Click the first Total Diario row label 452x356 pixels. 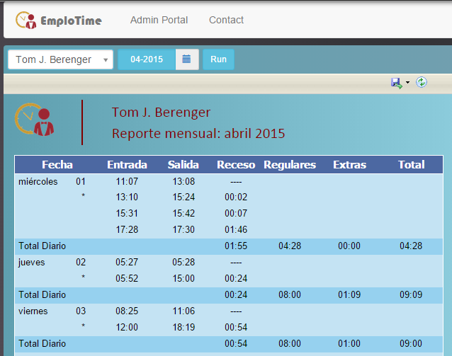pos(42,246)
